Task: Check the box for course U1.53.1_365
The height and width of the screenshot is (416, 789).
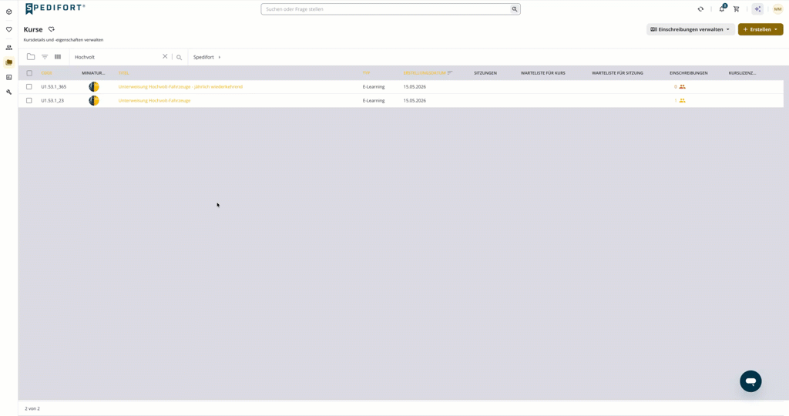Action: pyautogui.click(x=29, y=86)
